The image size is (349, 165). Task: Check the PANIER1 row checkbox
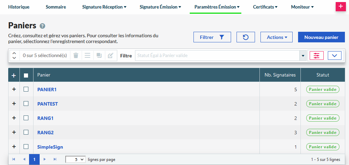click(x=26, y=89)
